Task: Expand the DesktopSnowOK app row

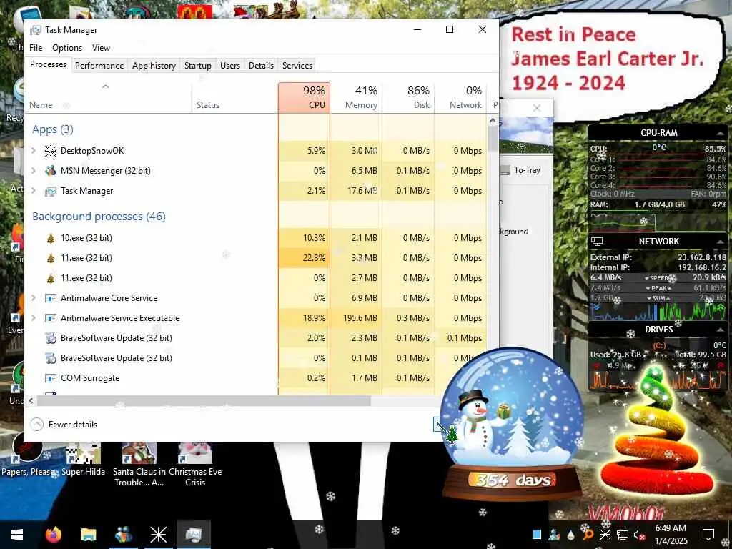Action: click(33, 150)
